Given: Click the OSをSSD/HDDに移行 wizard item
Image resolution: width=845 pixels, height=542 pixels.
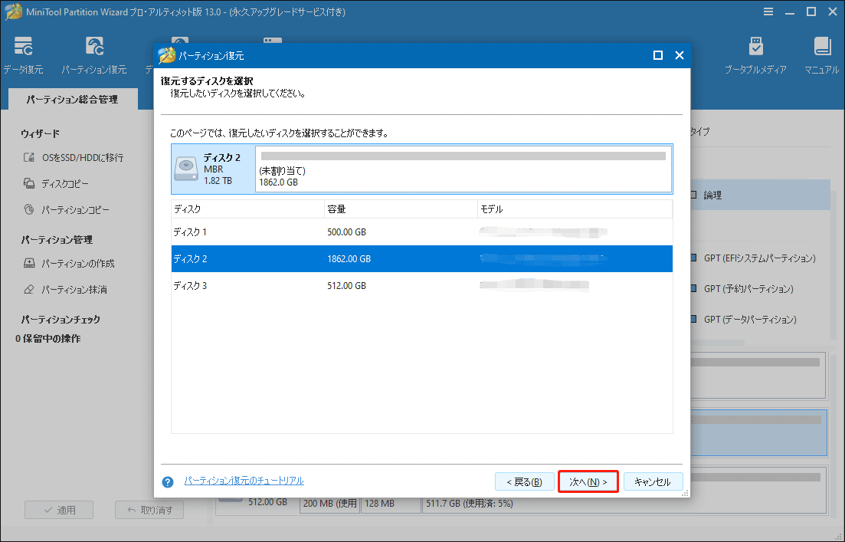Looking at the screenshot, I should tap(74, 157).
